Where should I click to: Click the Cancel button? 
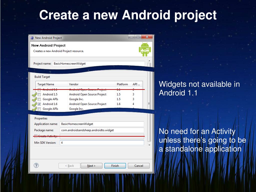pyautogui.click(x=139, y=166)
